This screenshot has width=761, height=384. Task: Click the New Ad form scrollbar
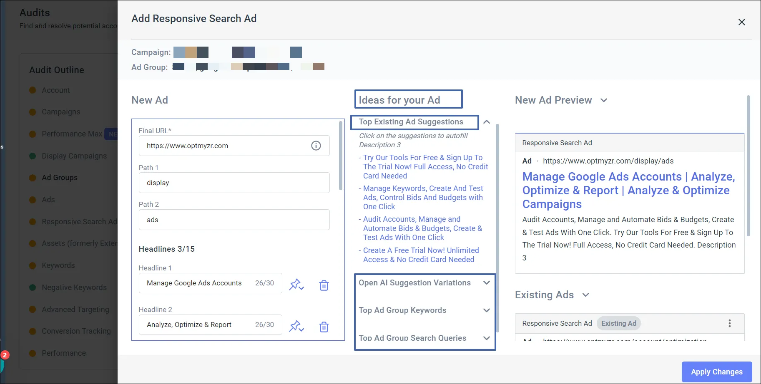coord(341,156)
